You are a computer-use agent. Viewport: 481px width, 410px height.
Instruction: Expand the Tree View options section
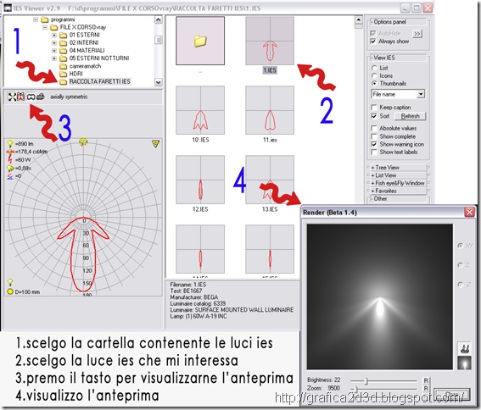[x=398, y=168]
